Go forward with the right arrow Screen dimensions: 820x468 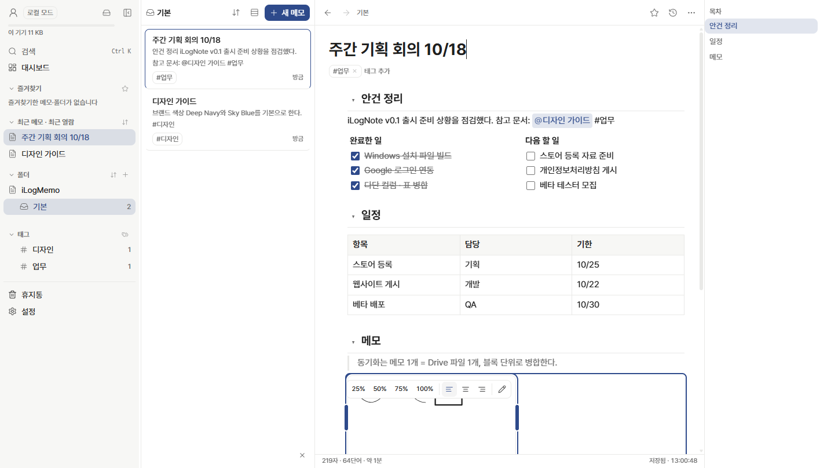(346, 13)
